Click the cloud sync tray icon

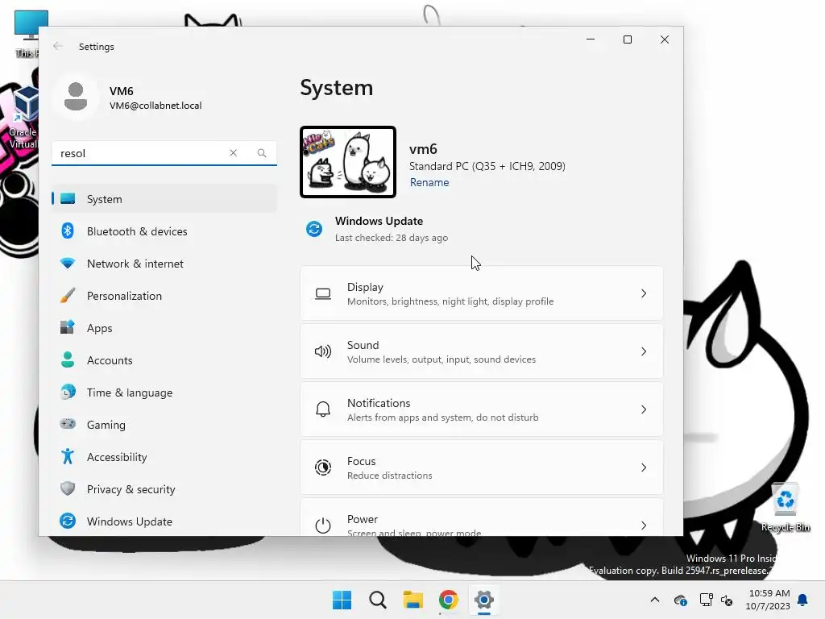[x=680, y=600]
